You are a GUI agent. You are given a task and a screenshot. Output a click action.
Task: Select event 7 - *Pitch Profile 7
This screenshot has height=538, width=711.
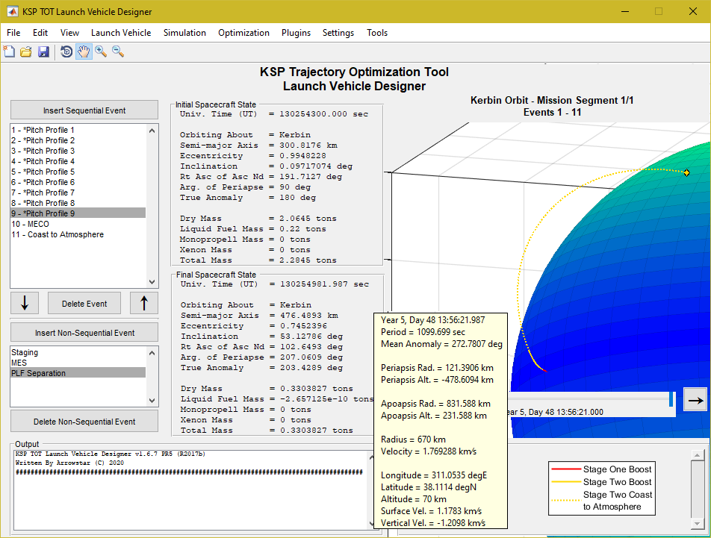coord(78,193)
